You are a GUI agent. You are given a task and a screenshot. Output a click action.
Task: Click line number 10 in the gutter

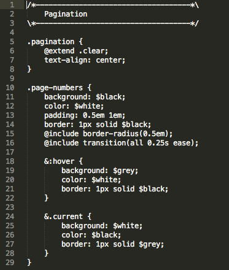point(10,88)
